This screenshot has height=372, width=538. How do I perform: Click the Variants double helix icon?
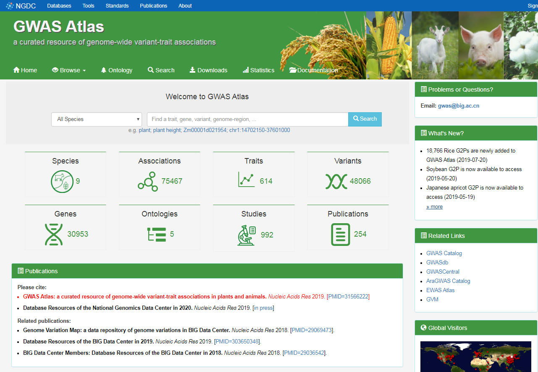tap(336, 181)
